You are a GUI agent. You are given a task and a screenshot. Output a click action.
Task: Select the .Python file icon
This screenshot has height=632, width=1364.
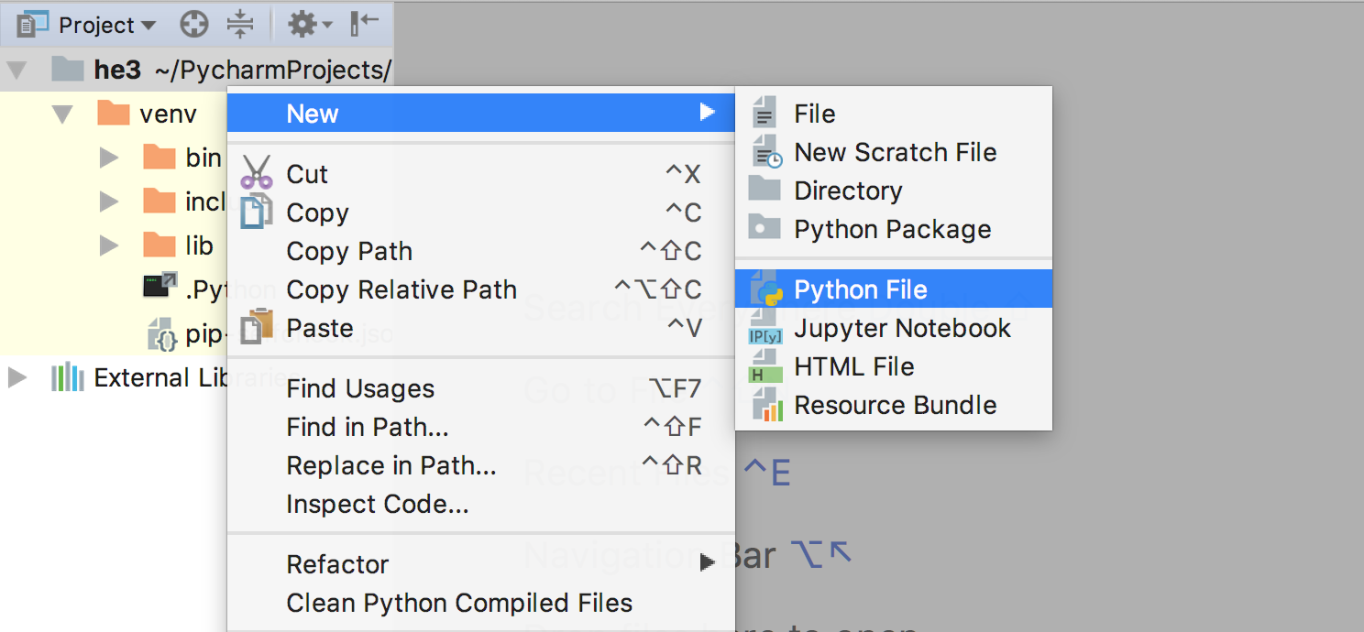pyautogui.click(x=159, y=286)
